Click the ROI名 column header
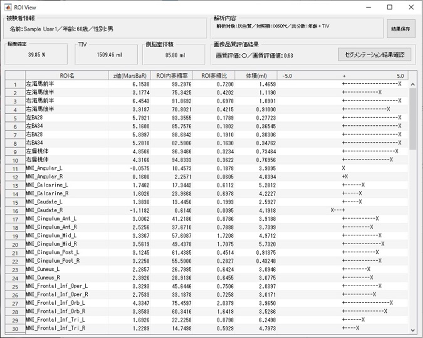This screenshot has width=423, height=338. (67, 76)
